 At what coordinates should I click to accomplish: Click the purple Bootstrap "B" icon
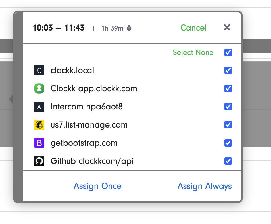click(39, 143)
